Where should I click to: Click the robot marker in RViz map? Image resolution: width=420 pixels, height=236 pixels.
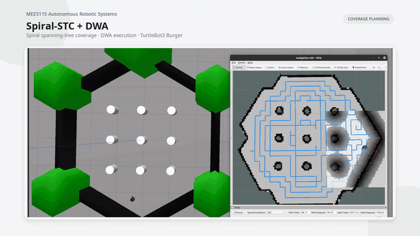pyautogui.click(x=365, y=148)
